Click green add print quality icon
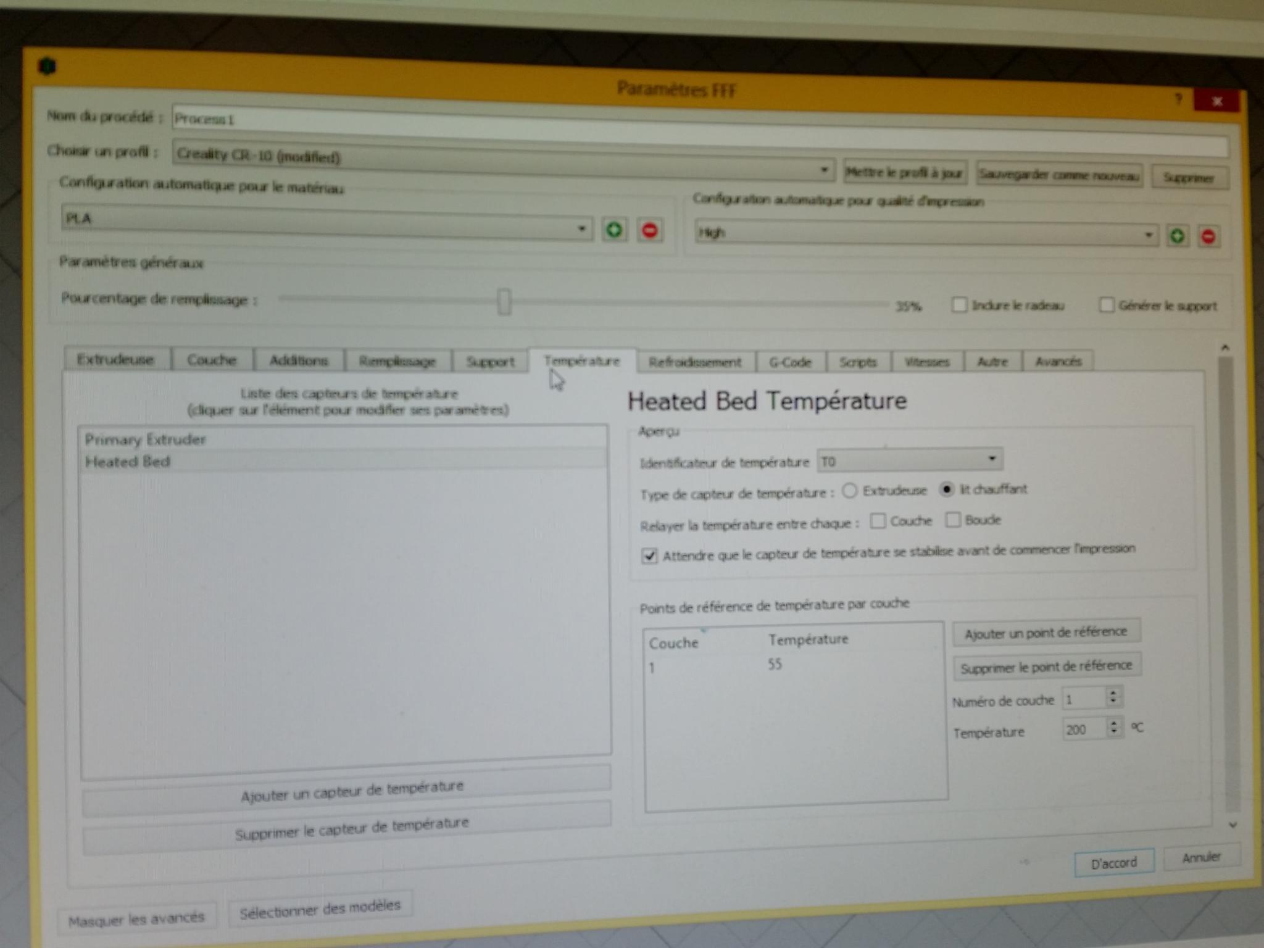 [1177, 236]
